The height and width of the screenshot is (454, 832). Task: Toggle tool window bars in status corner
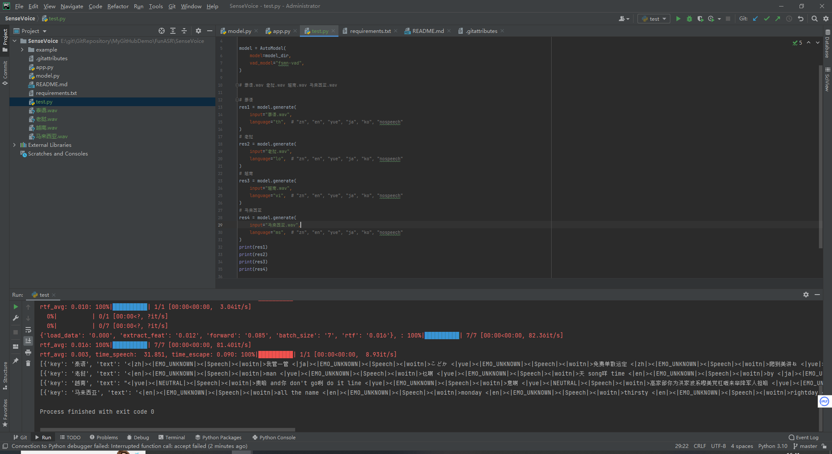pyautogui.click(x=5, y=446)
